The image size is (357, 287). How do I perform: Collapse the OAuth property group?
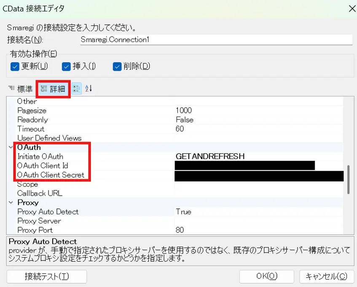point(11,147)
